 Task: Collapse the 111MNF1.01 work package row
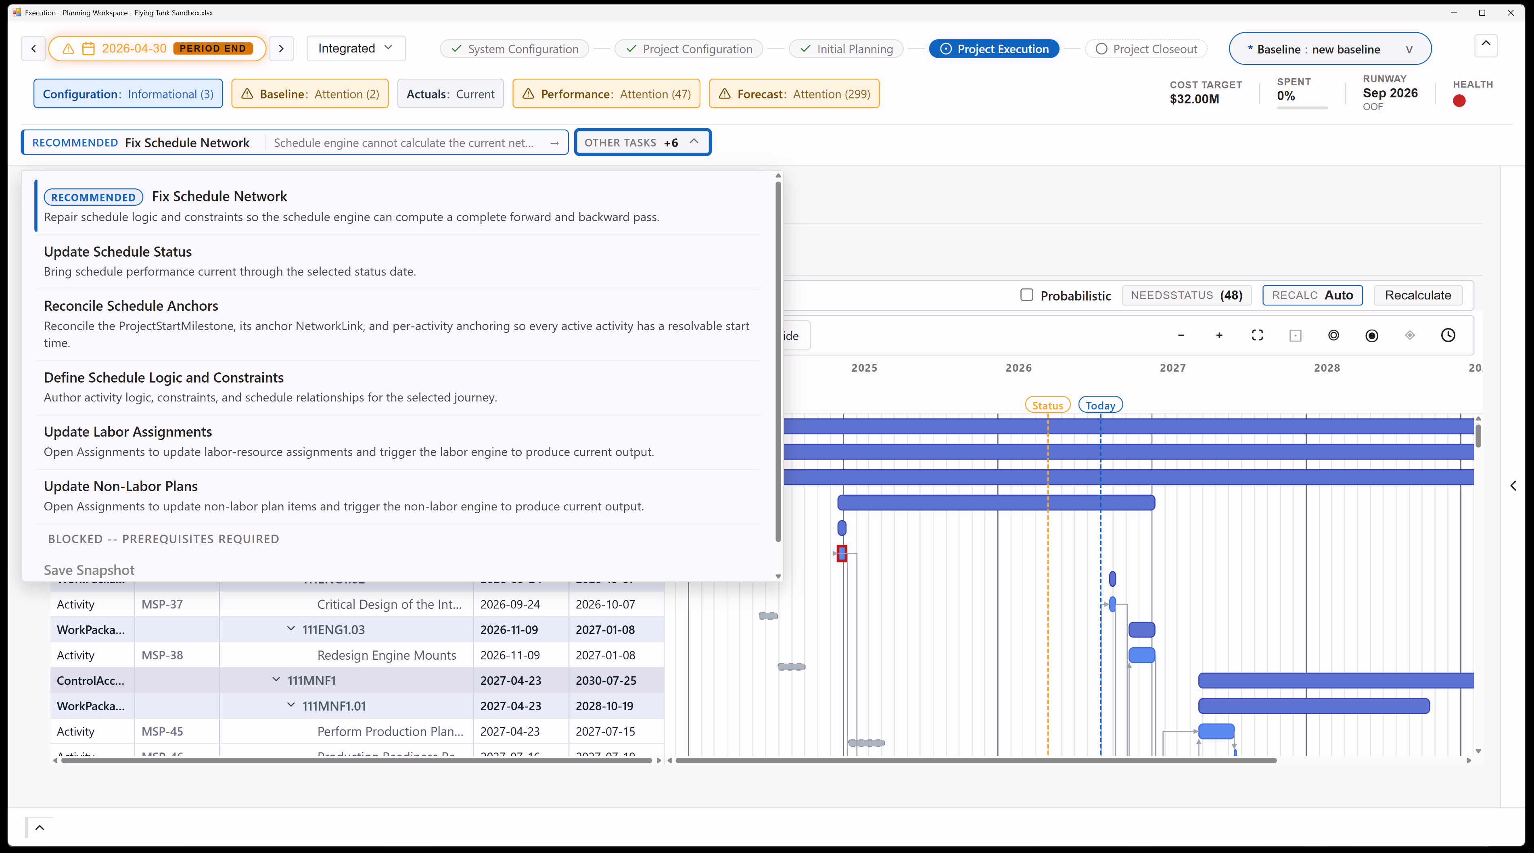click(290, 705)
